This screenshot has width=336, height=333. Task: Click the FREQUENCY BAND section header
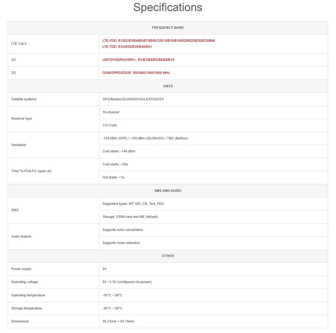[168, 28]
